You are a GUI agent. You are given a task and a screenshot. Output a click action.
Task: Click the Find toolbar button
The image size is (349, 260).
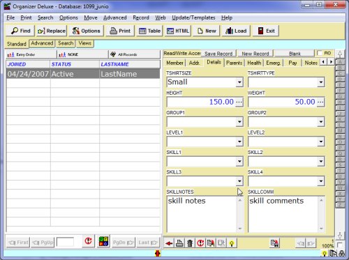tap(20, 31)
